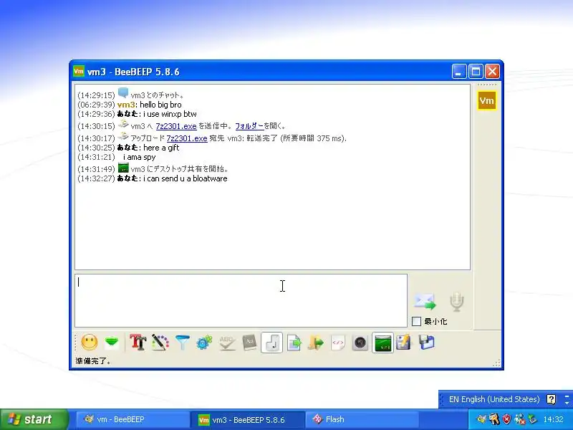573x430 pixels.
Task: Select vm3 - BeeBEEP 5.8.6 taskbar button
Action: tap(247, 419)
